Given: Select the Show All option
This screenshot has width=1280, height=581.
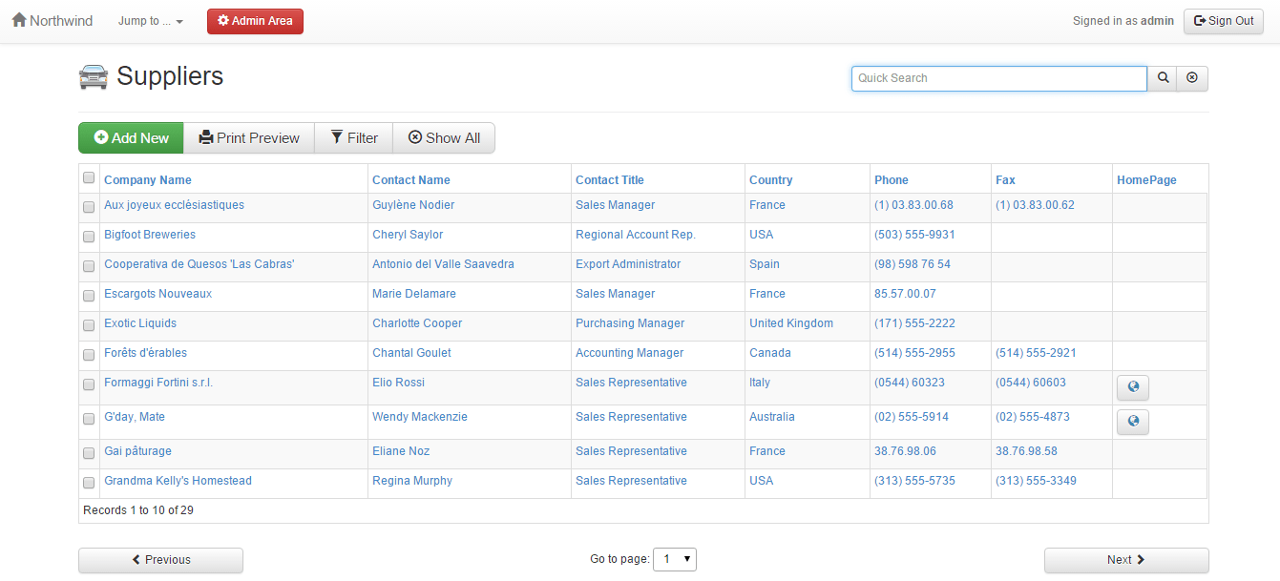Looking at the screenshot, I should click(x=444, y=137).
